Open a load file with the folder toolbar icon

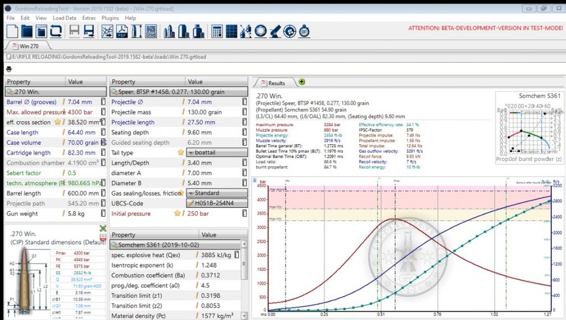pyautogui.click(x=27, y=32)
